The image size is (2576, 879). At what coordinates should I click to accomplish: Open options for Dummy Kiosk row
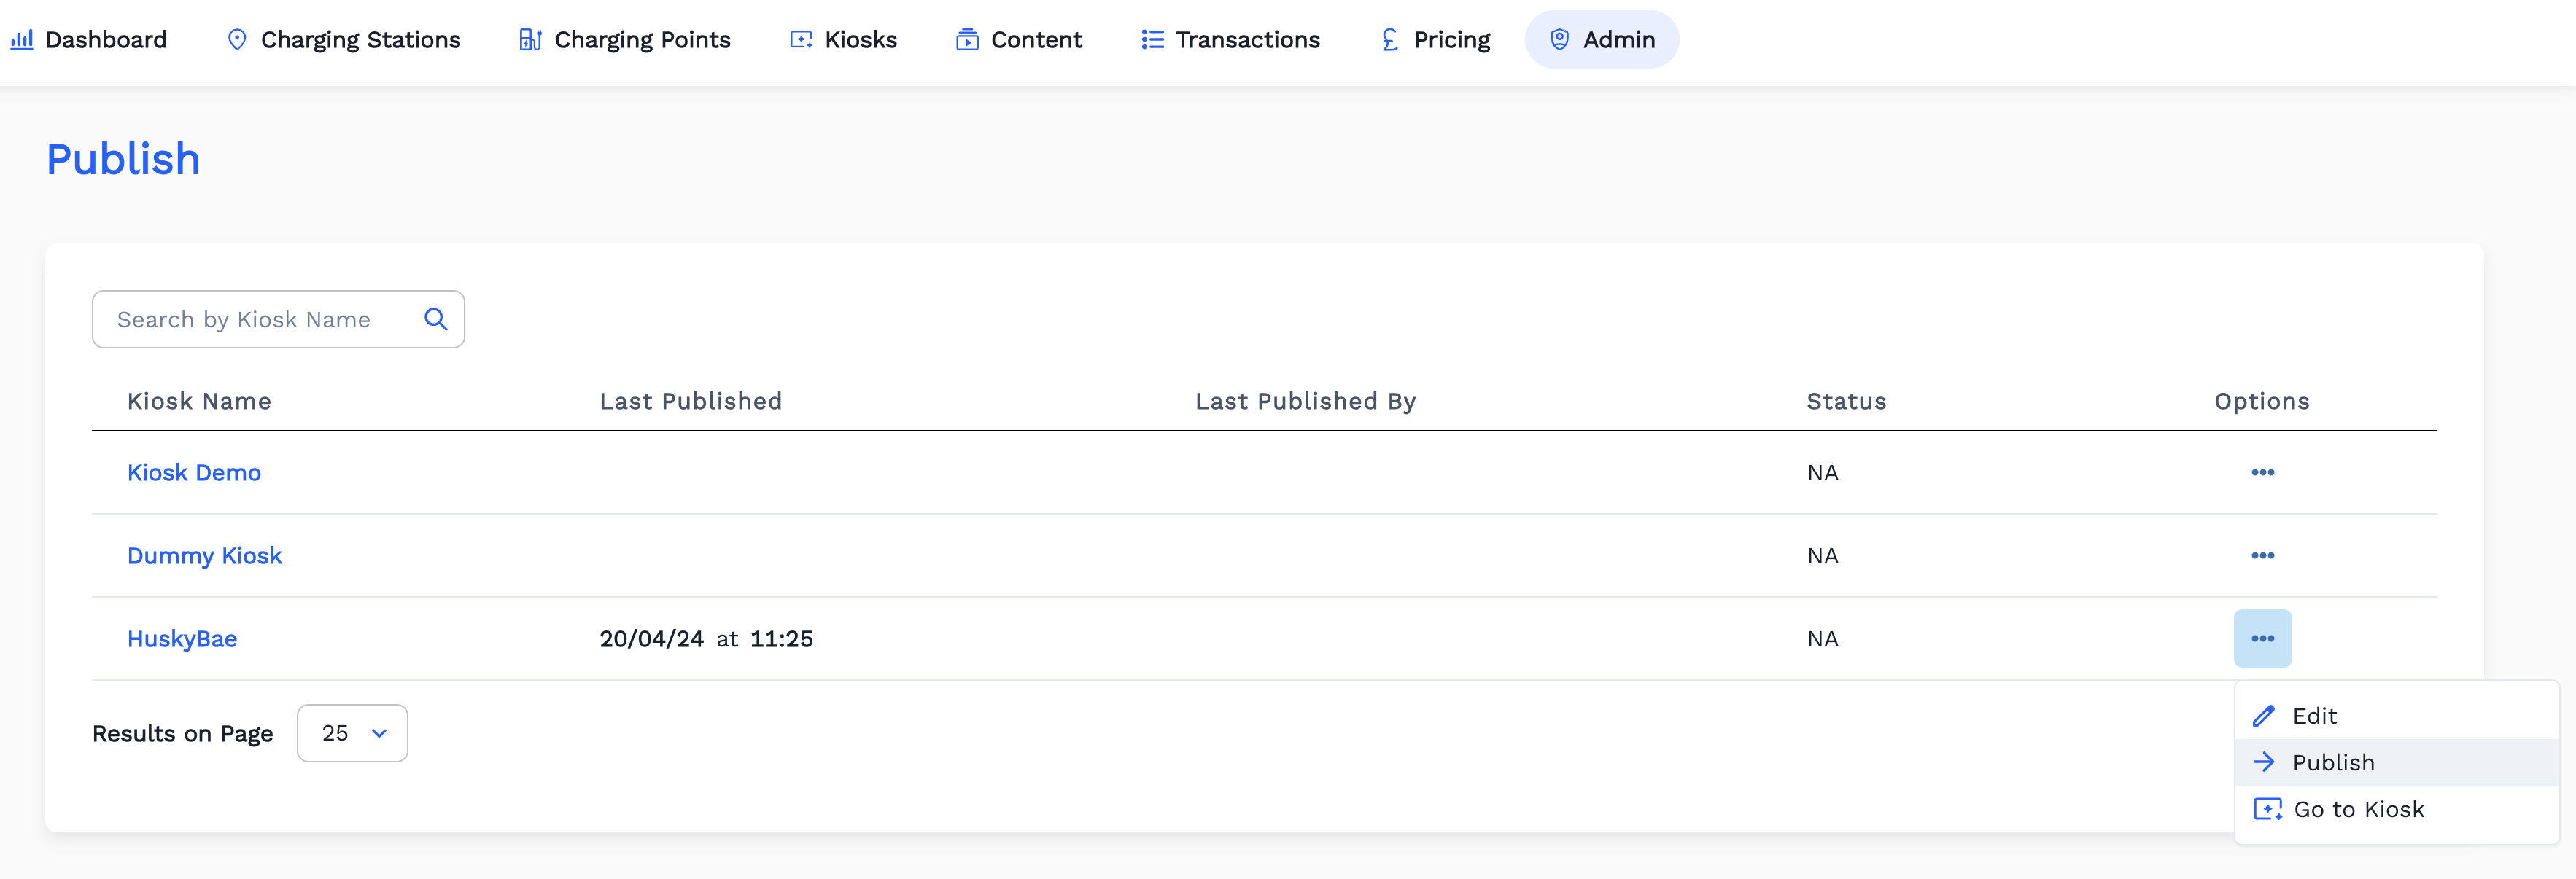[x=2262, y=555]
